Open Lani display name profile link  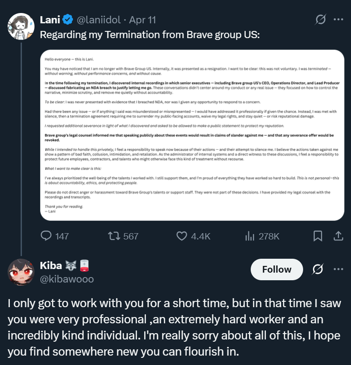coord(50,20)
